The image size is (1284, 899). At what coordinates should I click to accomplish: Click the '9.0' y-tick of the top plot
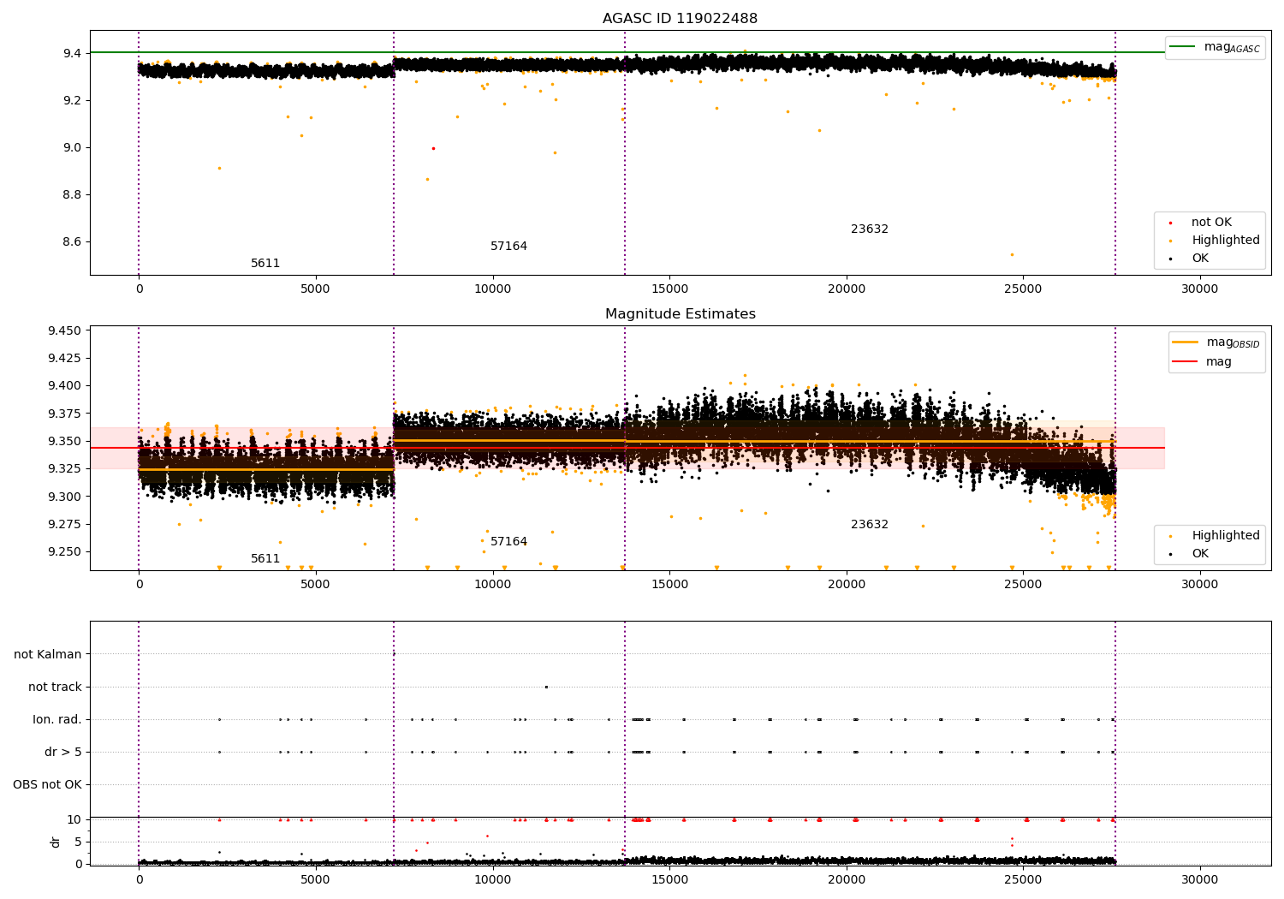click(72, 147)
